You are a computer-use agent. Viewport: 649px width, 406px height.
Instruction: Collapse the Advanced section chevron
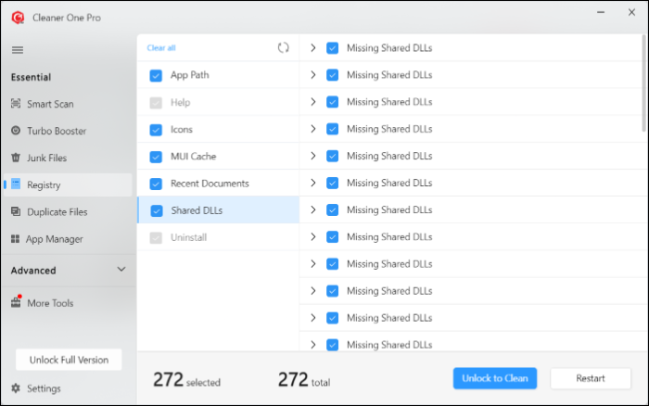click(121, 270)
